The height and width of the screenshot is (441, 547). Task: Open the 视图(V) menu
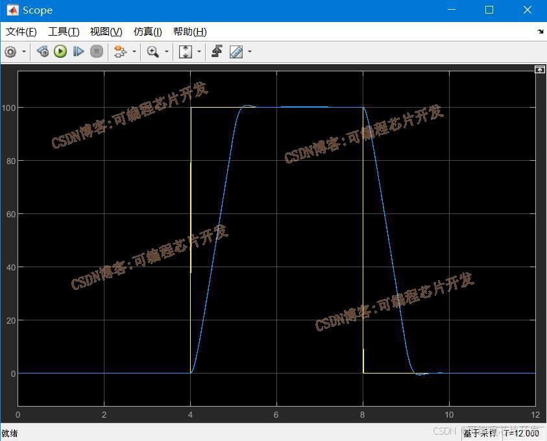[106, 32]
